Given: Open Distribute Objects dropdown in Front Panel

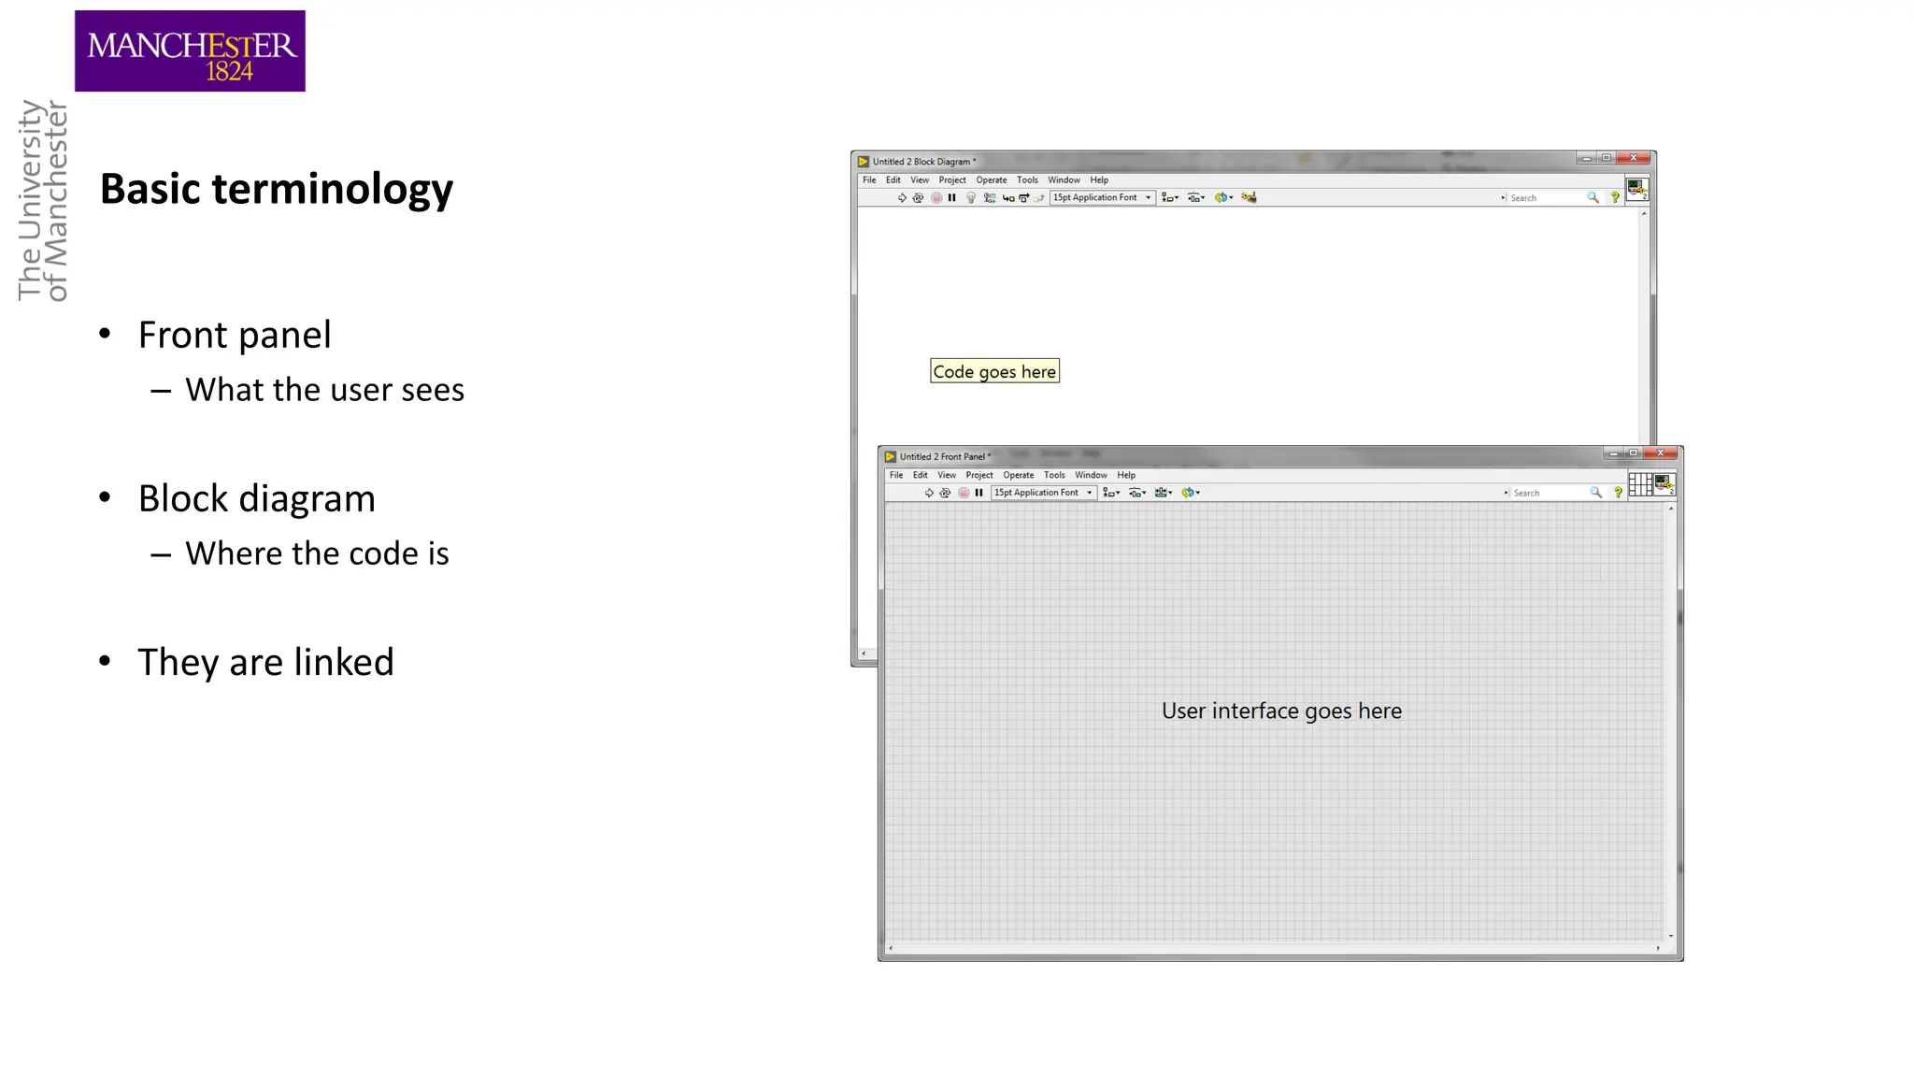Looking at the screenshot, I should pyautogui.click(x=1137, y=493).
